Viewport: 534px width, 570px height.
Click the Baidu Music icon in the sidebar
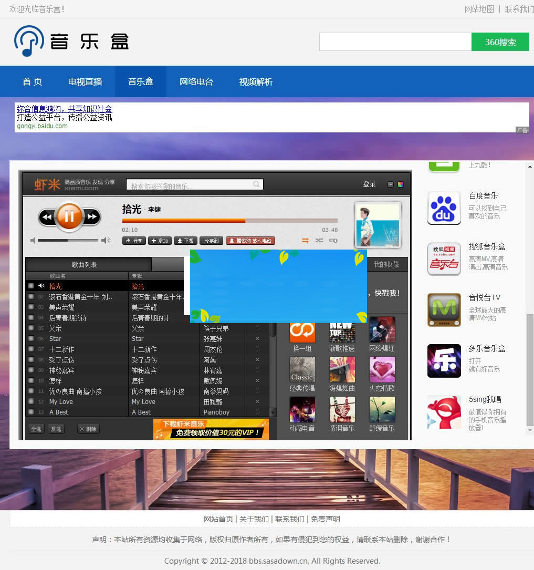click(x=444, y=208)
